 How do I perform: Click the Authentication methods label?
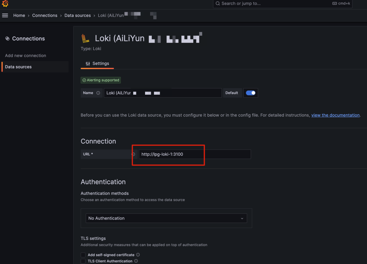(x=105, y=193)
